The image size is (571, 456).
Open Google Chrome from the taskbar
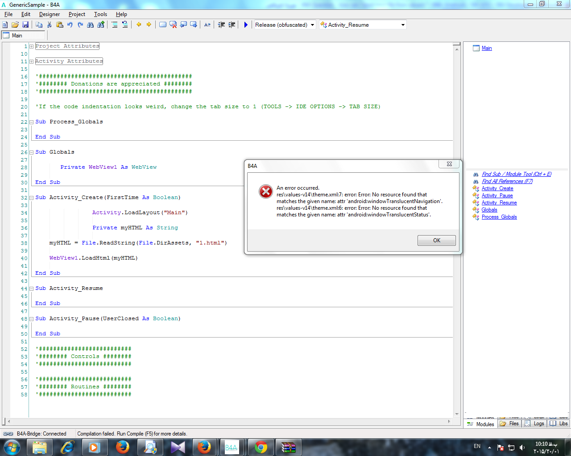(261, 447)
